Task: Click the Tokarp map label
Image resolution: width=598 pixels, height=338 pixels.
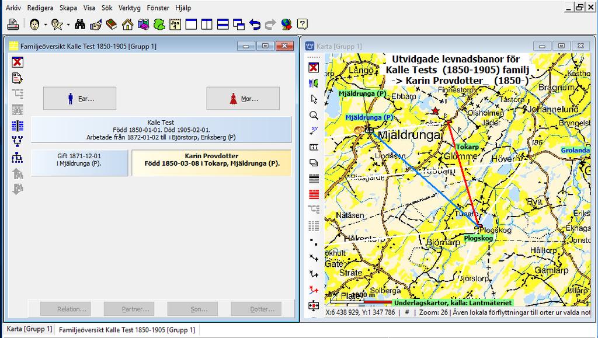Action: [468, 147]
